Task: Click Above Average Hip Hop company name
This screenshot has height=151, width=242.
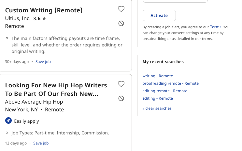Action: click(x=34, y=102)
